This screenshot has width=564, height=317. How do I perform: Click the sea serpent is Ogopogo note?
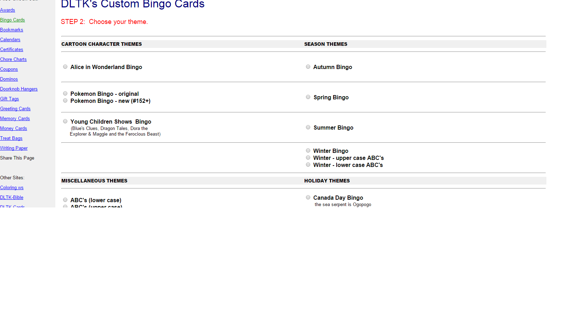click(x=343, y=205)
